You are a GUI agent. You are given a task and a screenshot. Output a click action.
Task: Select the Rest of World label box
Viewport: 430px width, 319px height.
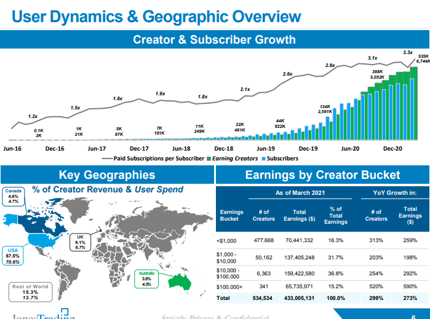pyautogui.click(x=30, y=292)
